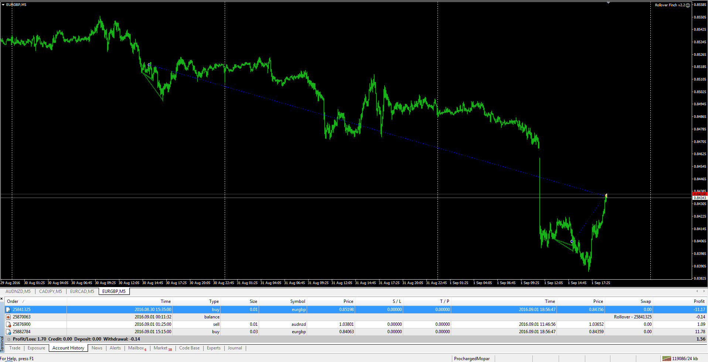Switch to the CADJPY,M5 chart tab
The height and width of the screenshot is (362, 708).
click(x=51, y=291)
